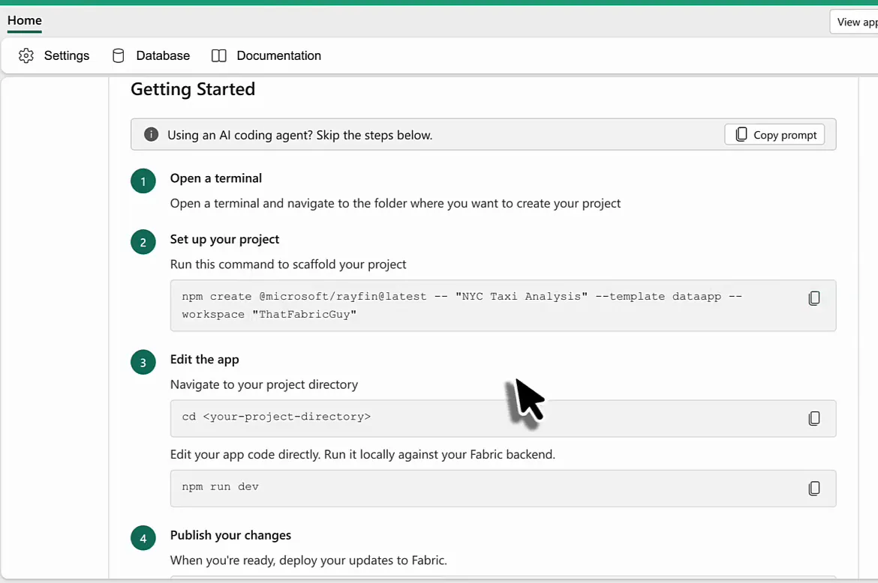Click the Open a terminal step title
This screenshot has width=878, height=583.
[215, 178]
